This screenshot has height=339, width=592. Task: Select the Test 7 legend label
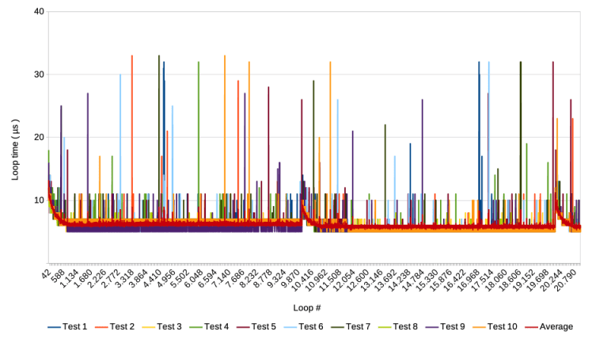click(359, 326)
